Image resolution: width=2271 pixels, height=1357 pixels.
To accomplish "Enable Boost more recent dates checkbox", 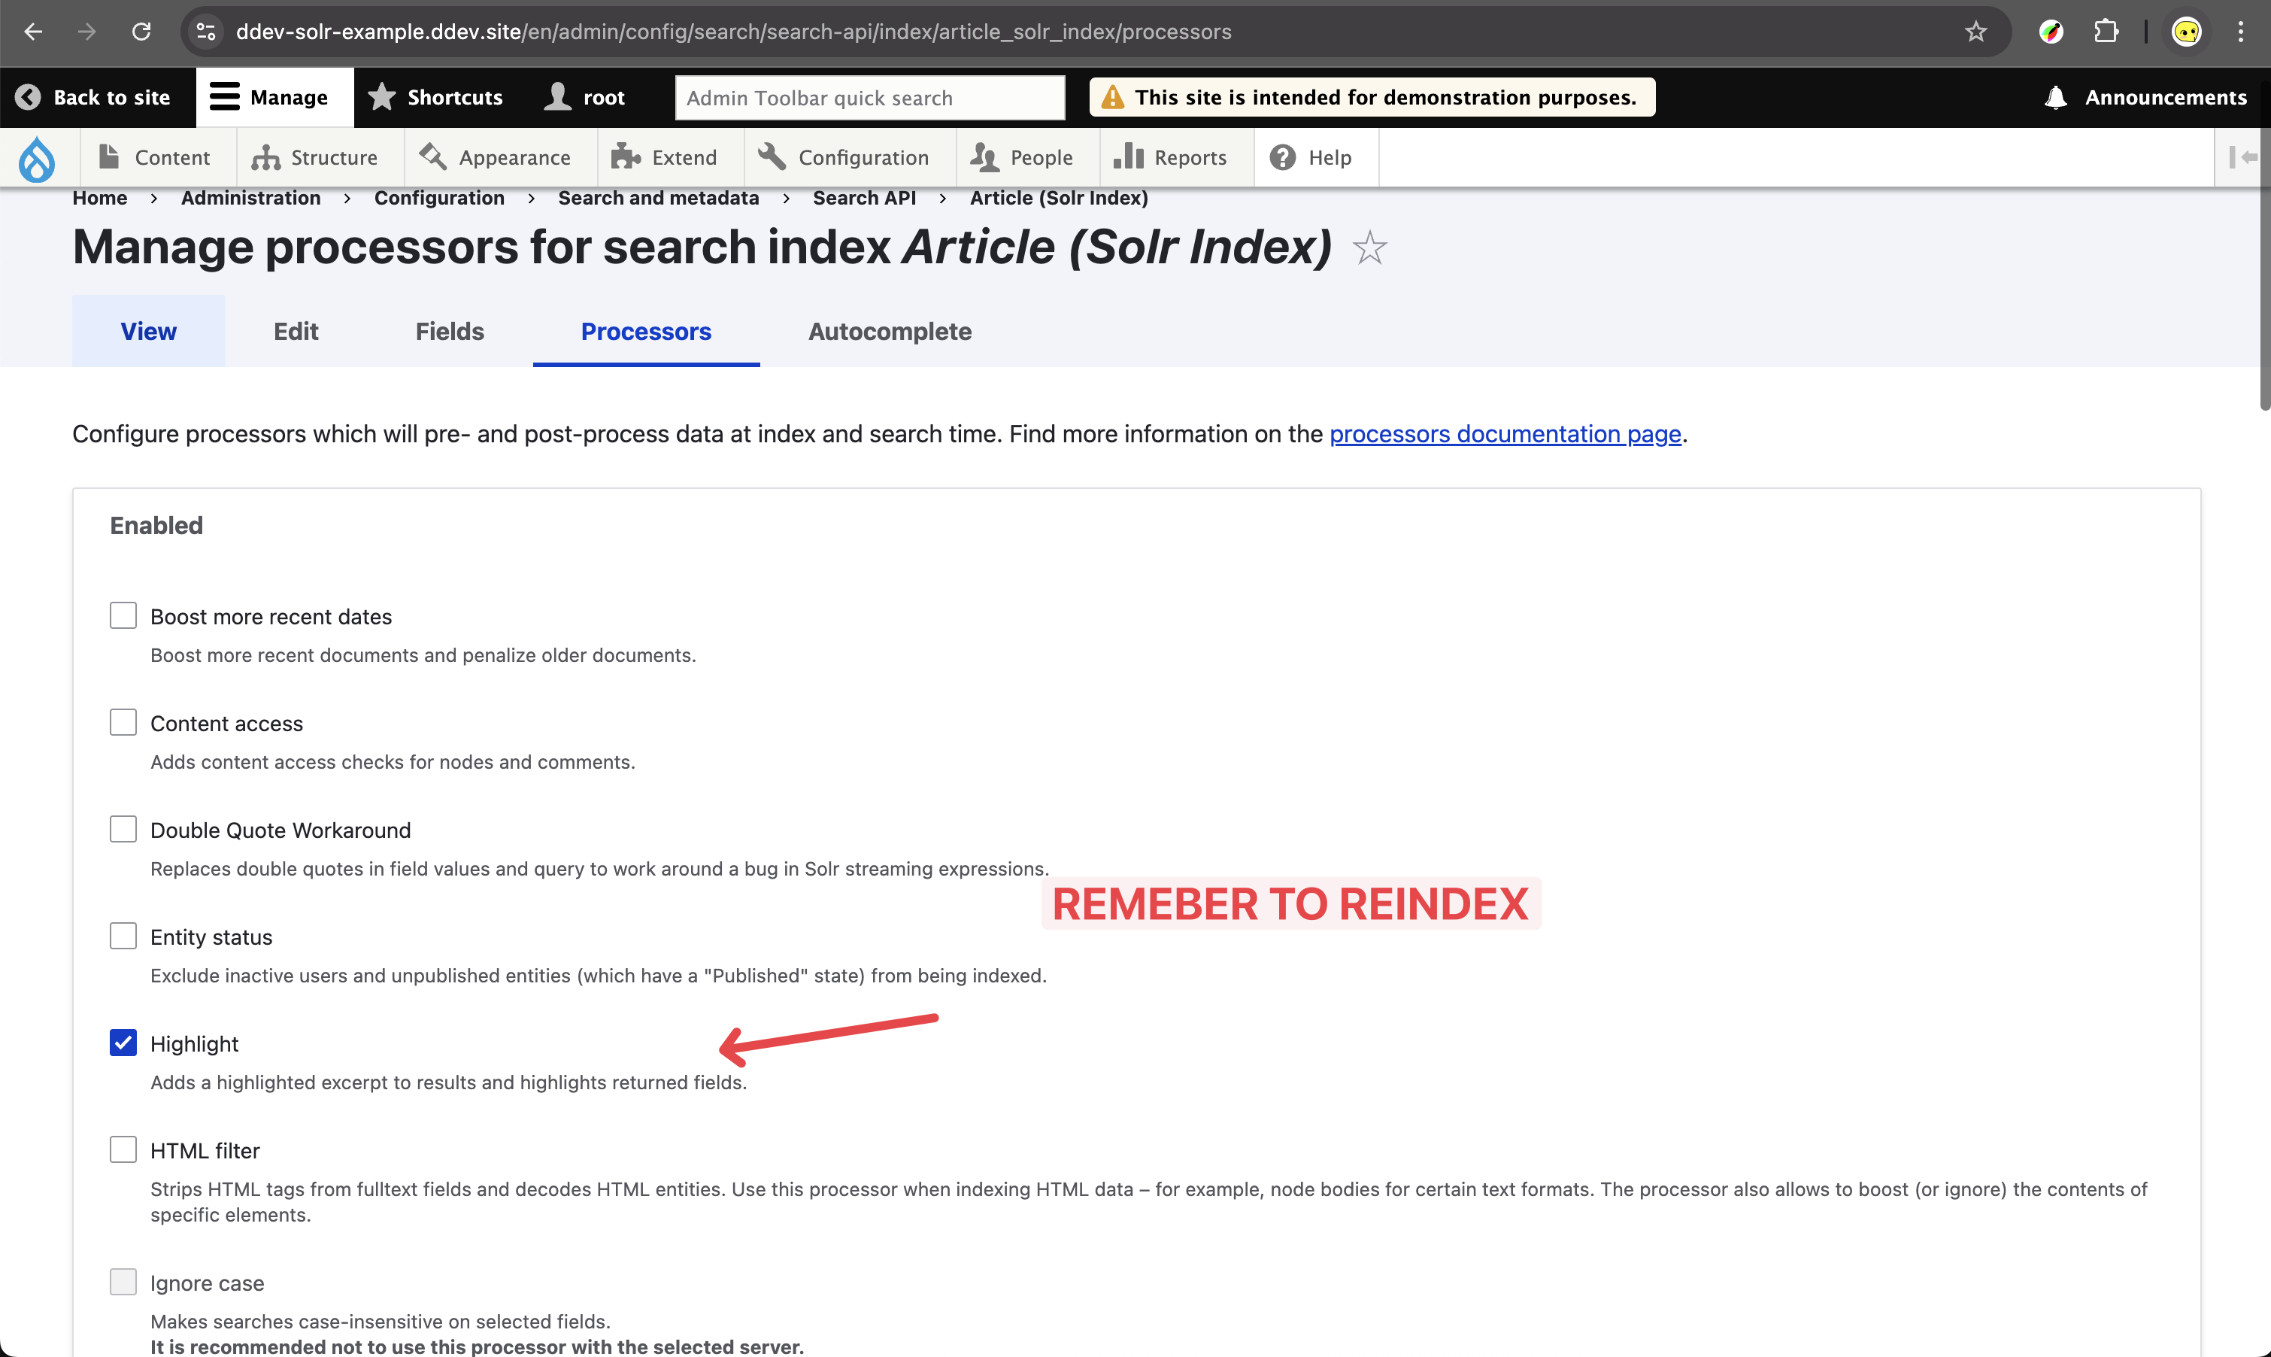I will pyautogui.click(x=123, y=615).
